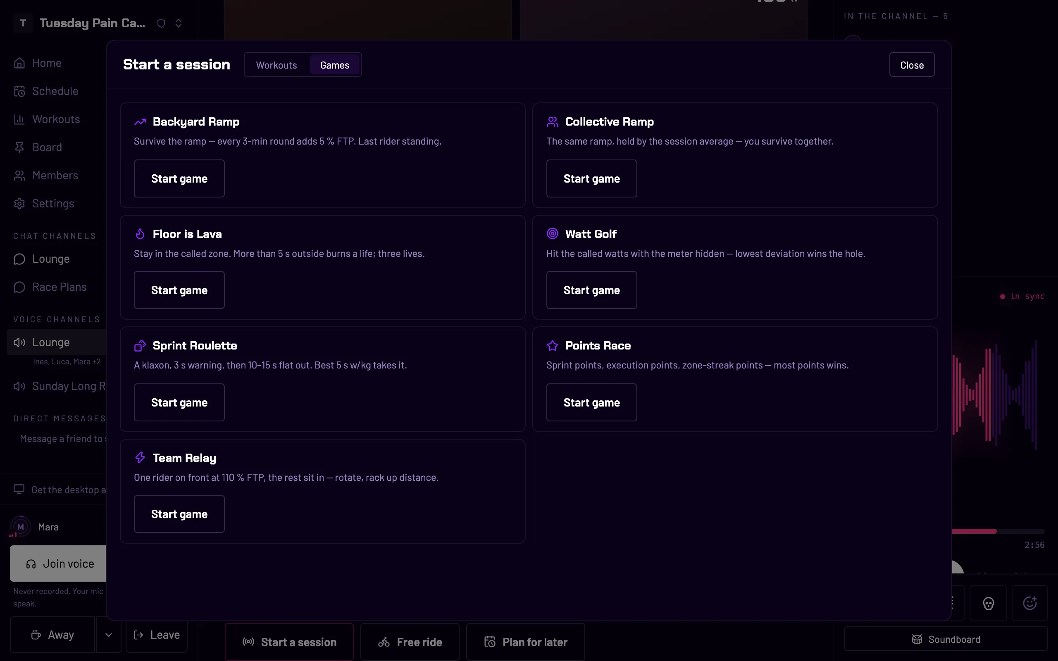Click the Lounge voice speaker icon

point(19,342)
